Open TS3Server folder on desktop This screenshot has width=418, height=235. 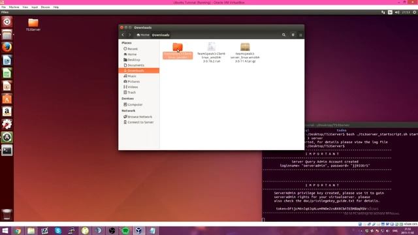(x=33, y=25)
